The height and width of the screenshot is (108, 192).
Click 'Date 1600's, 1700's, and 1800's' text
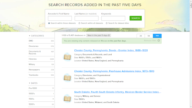point(88,58)
